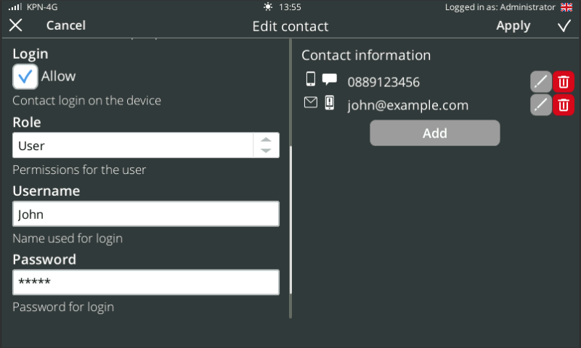Click the UK flag language icon
This screenshot has width=581, height=348.
[x=566, y=7]
